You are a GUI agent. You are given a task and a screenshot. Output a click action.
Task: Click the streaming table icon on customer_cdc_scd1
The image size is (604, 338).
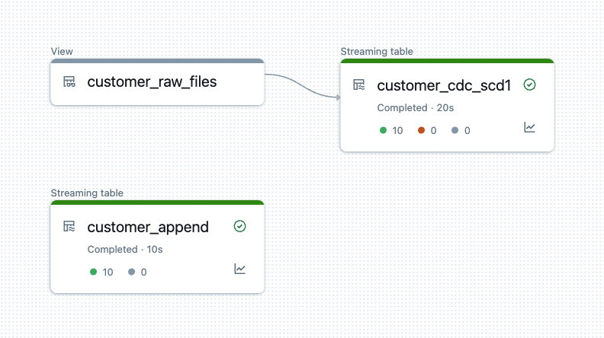pos(359,85)
